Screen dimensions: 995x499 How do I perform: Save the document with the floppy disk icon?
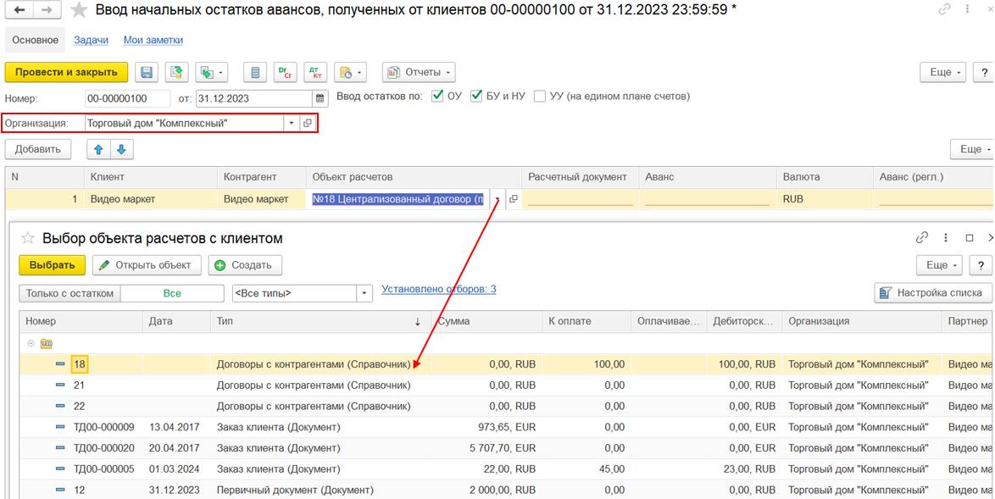147,72
